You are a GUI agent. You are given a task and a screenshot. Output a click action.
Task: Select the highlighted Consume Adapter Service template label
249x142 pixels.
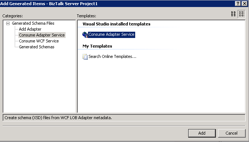tap(112, 35)
